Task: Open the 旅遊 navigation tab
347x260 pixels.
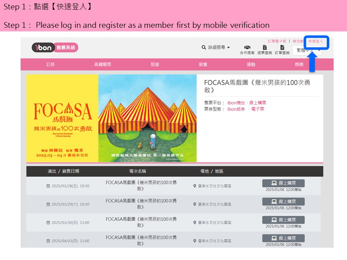Action: point(155,64)
